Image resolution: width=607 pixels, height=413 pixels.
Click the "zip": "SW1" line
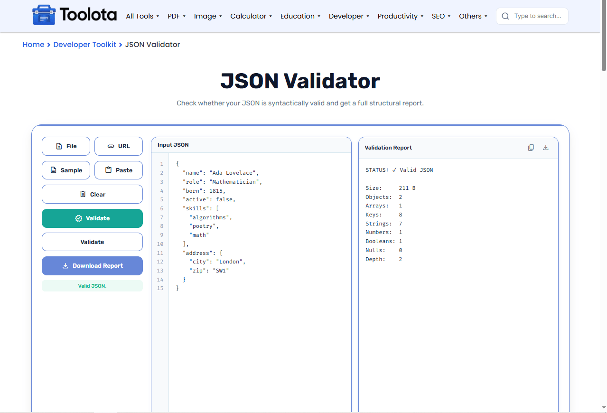coord(209,271)
